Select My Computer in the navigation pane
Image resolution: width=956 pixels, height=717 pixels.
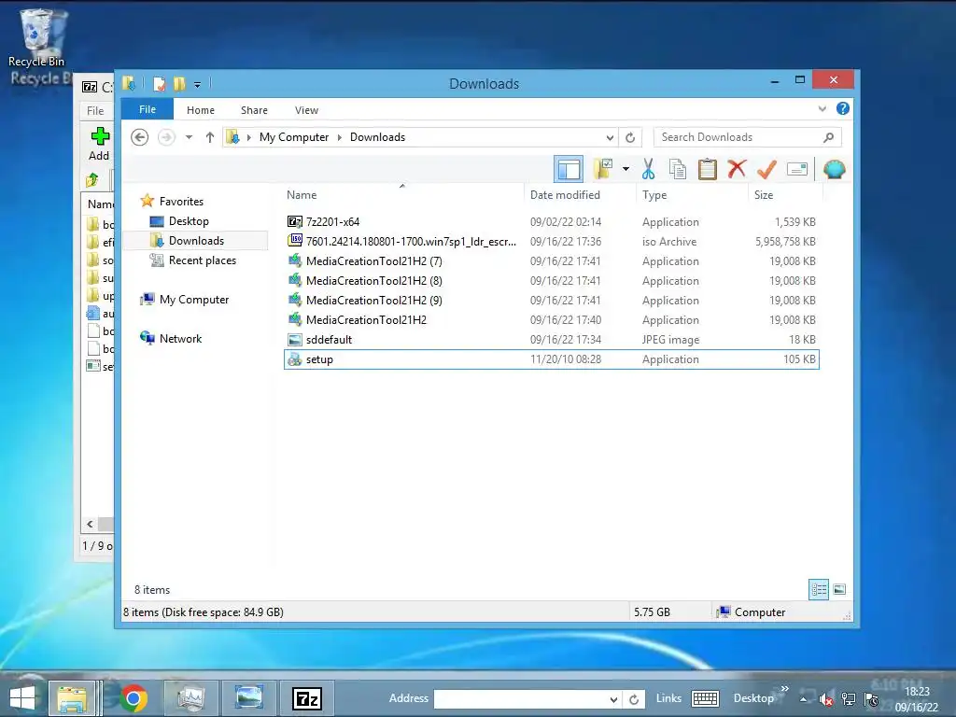pos(194,300)
